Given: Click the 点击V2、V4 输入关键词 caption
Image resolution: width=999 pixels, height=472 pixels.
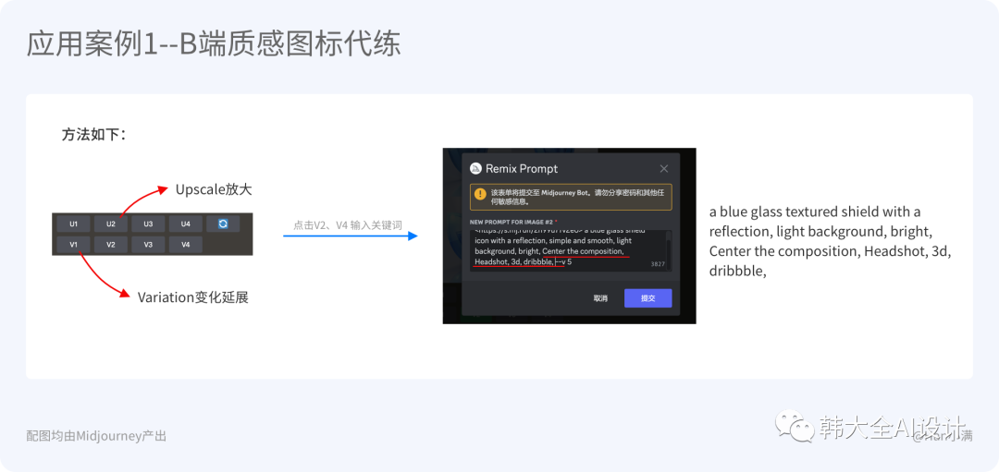Looking at the screenshot, I should (x=347, y=224).
